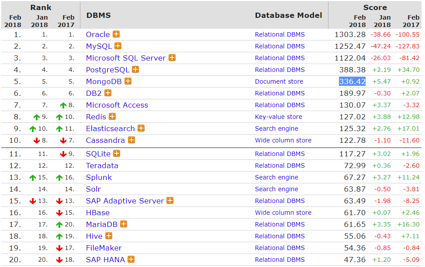Open Search engine model link for Splunk
Viewport: 425px width, 267px height.
(276, 178)
